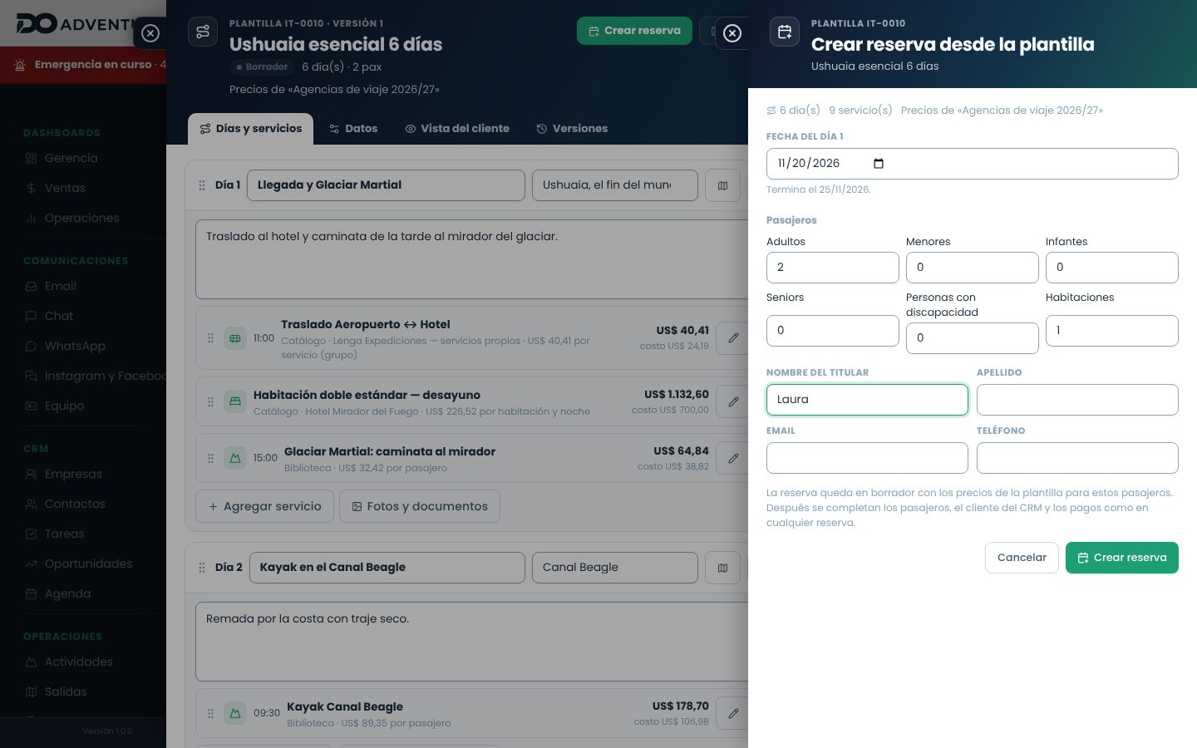Image resolution: width=1197 pixels, height=748 pixels.
Task: Open Fotos y documentos
Action: point(420,506)
